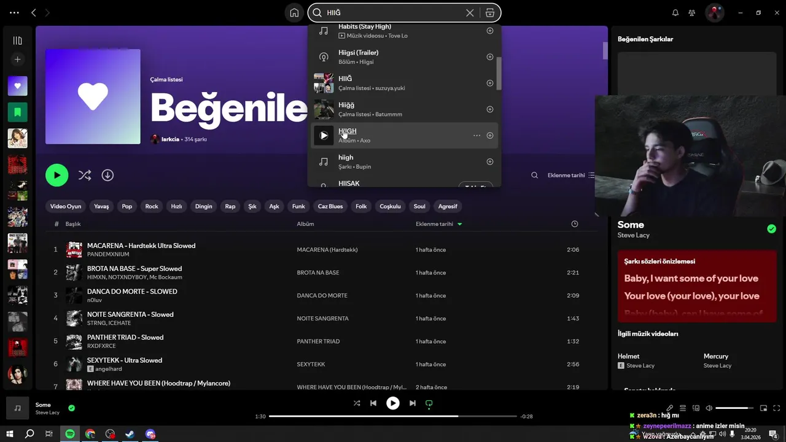Viewport: 786px width, 442px height.
Task: Toggle repeat in the player bar
Action: pos(429,403)
